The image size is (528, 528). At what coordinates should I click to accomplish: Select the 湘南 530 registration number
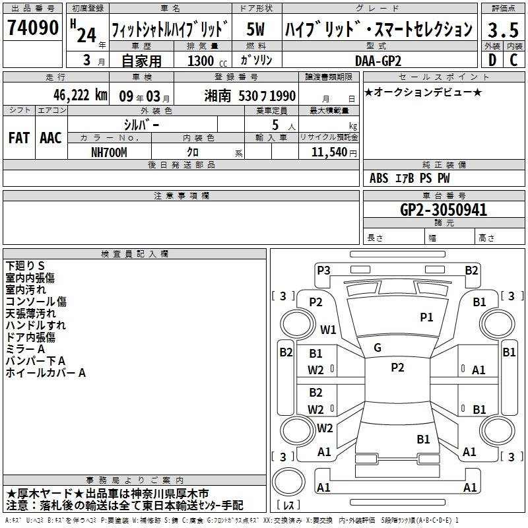tap(250, 96)
